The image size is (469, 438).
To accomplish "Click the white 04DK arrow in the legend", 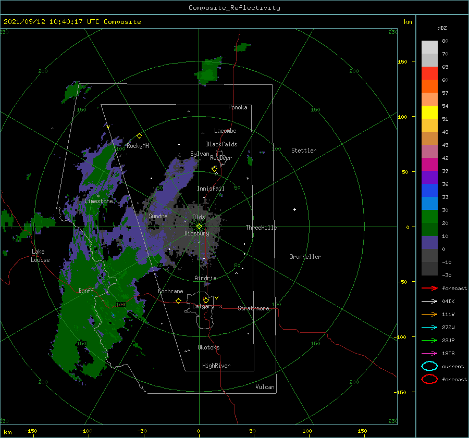I will pos(429,302).
